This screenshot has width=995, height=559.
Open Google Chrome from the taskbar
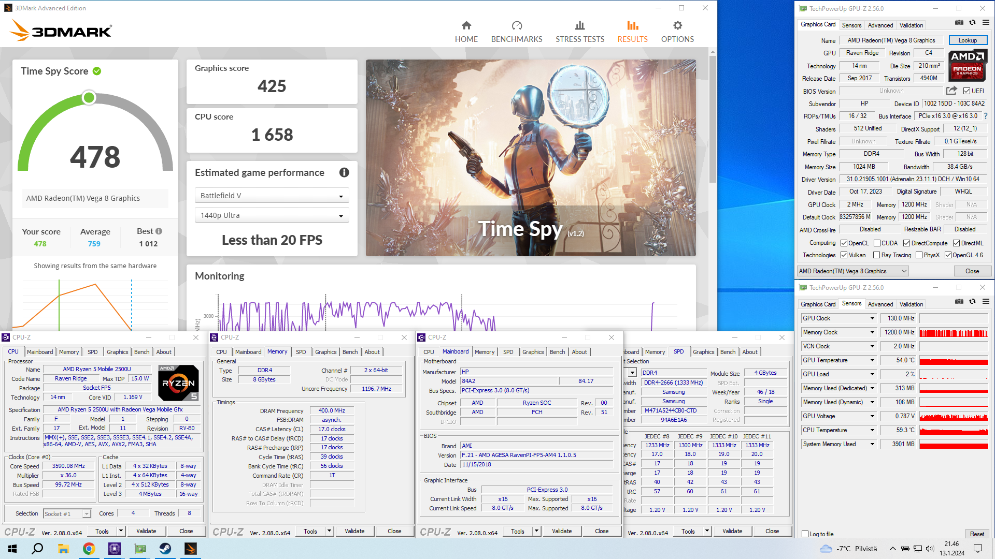pyautogui.click(x=89, y=549)
